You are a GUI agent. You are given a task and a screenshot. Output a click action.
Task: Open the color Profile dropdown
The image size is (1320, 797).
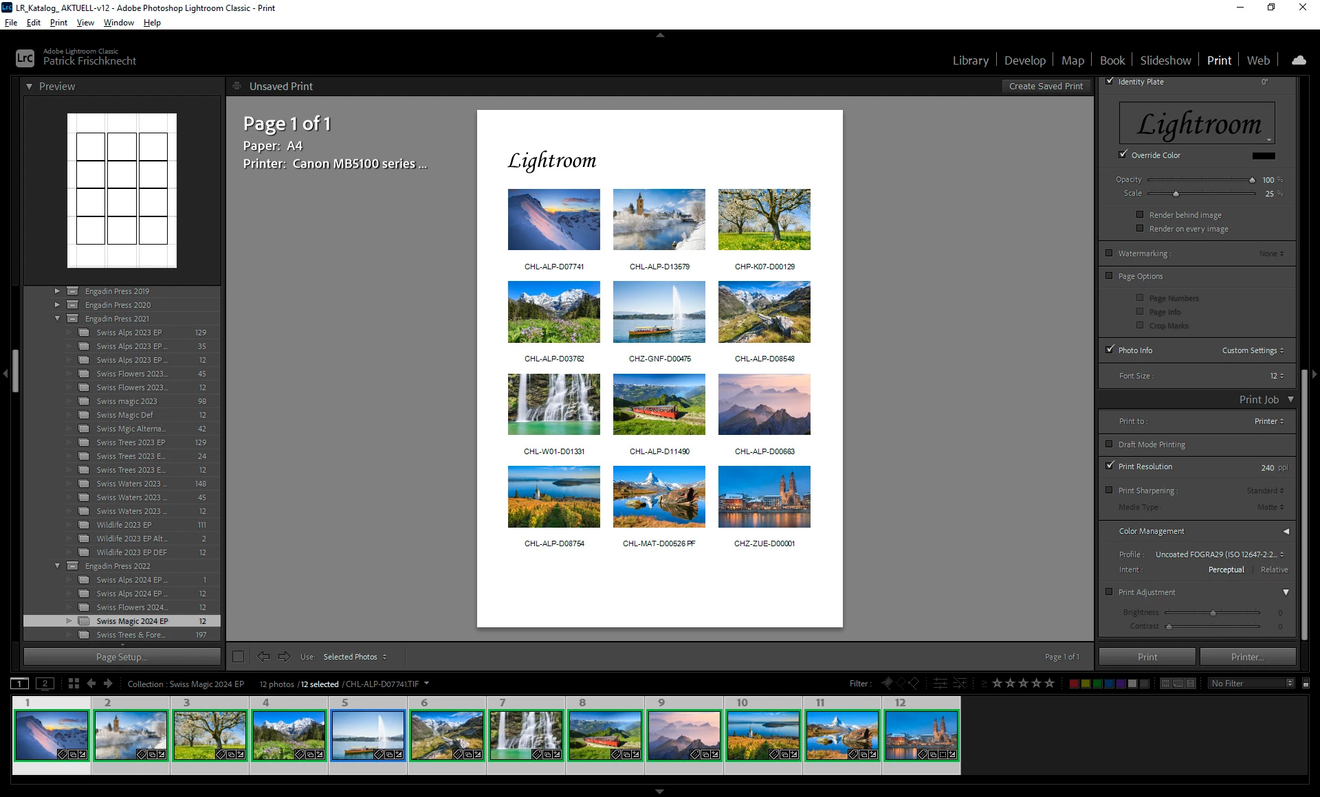pos(1218,554)
